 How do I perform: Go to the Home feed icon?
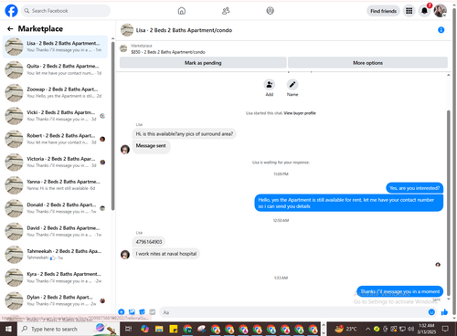pyautogui.click(x=182, y=11)
